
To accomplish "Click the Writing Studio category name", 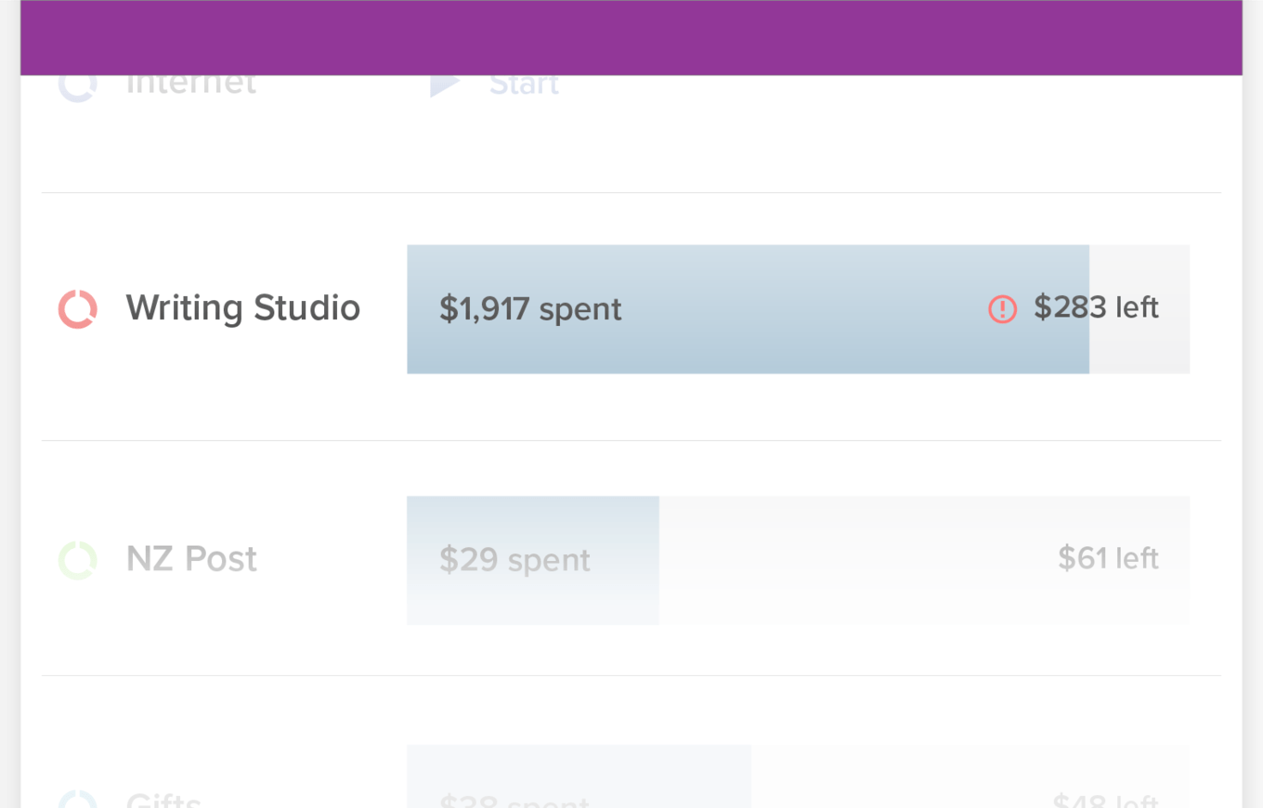I will click(x=242, y=307).
